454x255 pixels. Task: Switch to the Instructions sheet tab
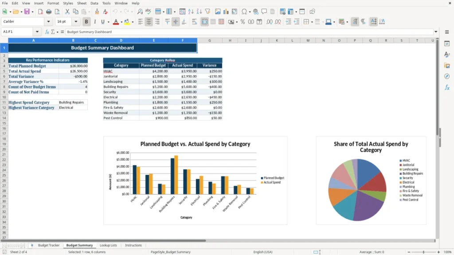(133, 245)
